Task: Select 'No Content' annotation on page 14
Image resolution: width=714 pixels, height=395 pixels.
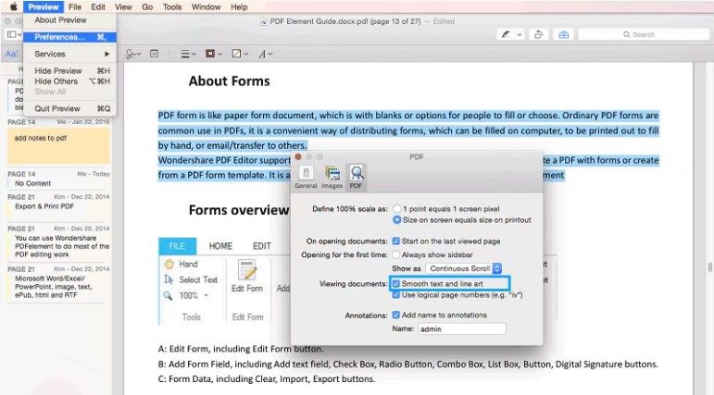Action: (32, 183)
